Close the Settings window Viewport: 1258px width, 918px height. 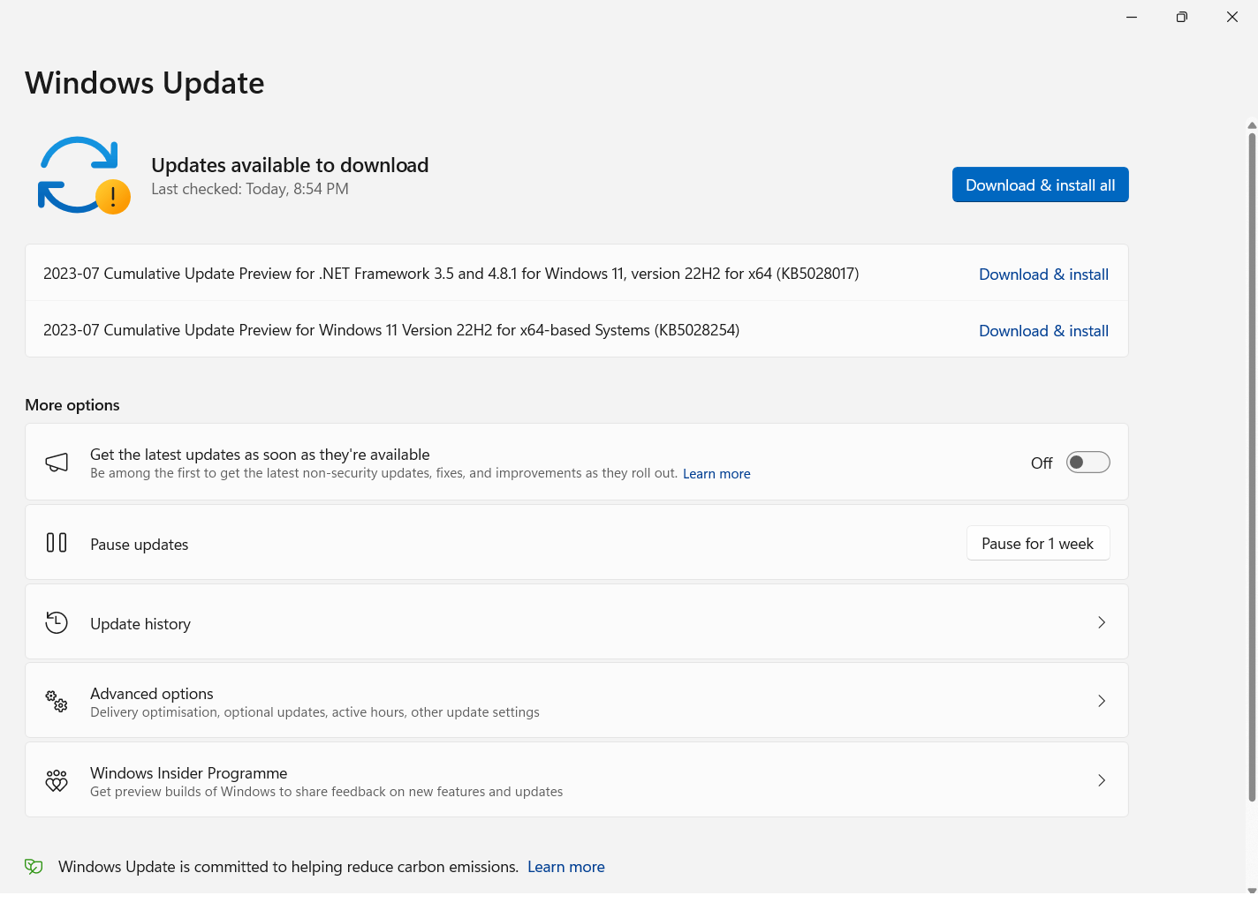(1232, 17)
